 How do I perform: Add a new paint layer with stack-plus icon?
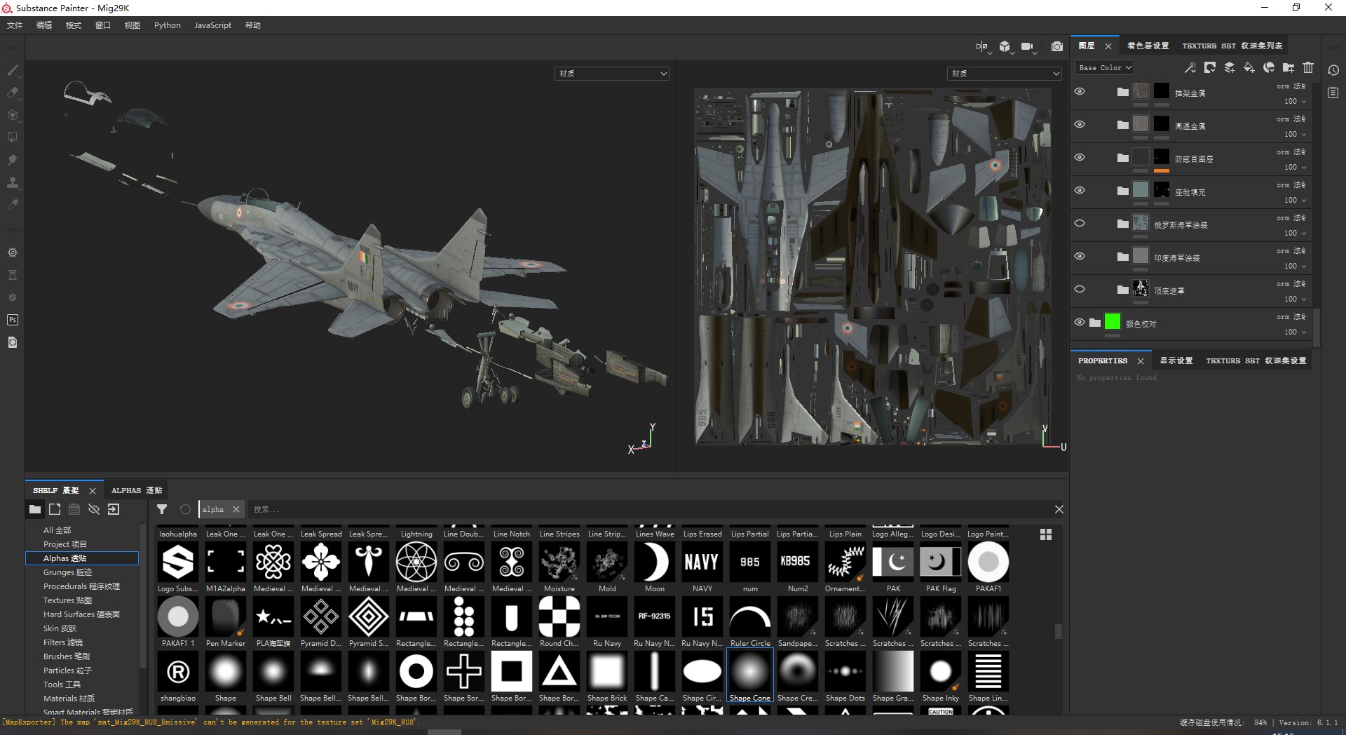[1230, 67]
